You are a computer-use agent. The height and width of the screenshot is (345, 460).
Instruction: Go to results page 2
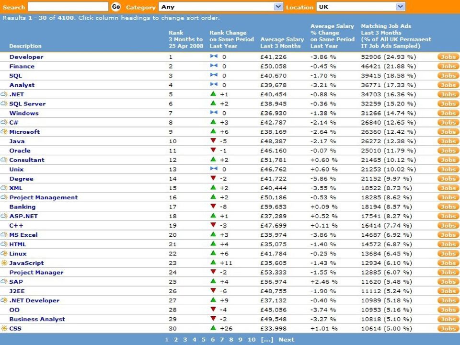point(176,339)
